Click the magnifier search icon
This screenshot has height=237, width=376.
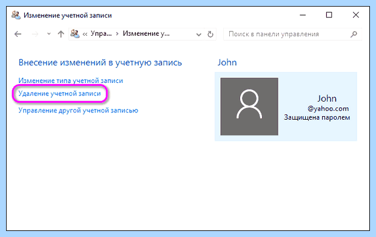click(354, 34)
